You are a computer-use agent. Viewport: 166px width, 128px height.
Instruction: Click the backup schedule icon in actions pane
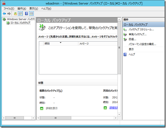(125, 30)
